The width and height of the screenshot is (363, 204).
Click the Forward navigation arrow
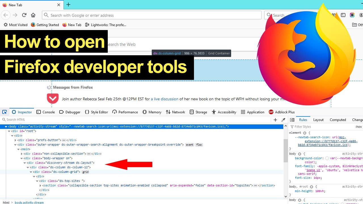[15, 15]
